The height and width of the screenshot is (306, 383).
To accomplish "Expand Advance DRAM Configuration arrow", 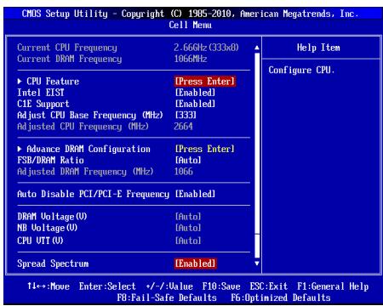I will pos(20,149).
